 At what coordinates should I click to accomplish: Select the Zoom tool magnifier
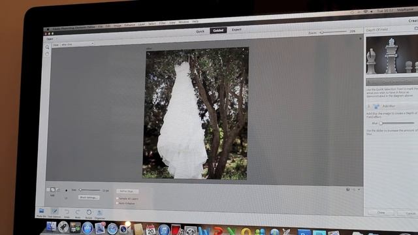(47, 48)
